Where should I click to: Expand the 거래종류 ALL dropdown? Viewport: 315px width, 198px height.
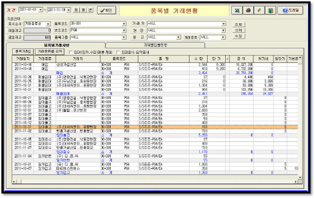pyautogui.click(x=223, y=38)
